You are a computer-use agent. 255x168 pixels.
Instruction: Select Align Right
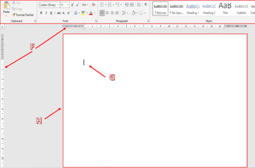(x=112, y=13)
